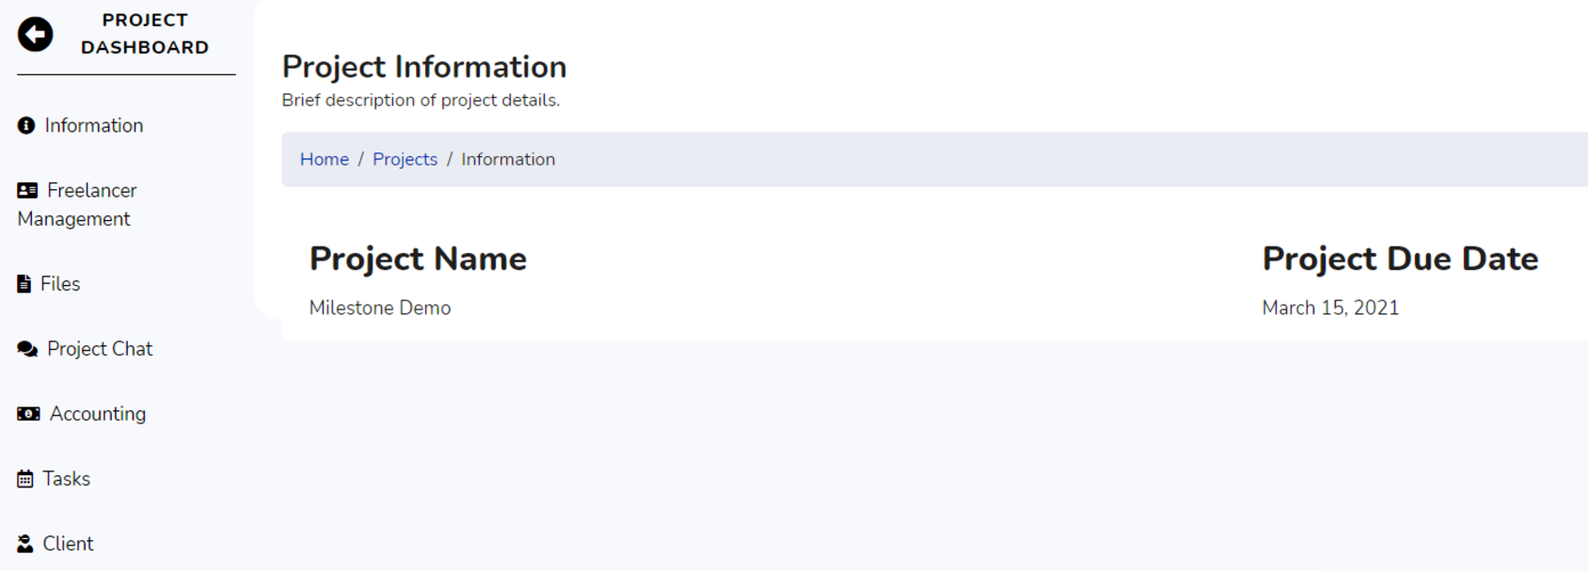Navigate to Projects via breadcrumb link

click(405, 160)
